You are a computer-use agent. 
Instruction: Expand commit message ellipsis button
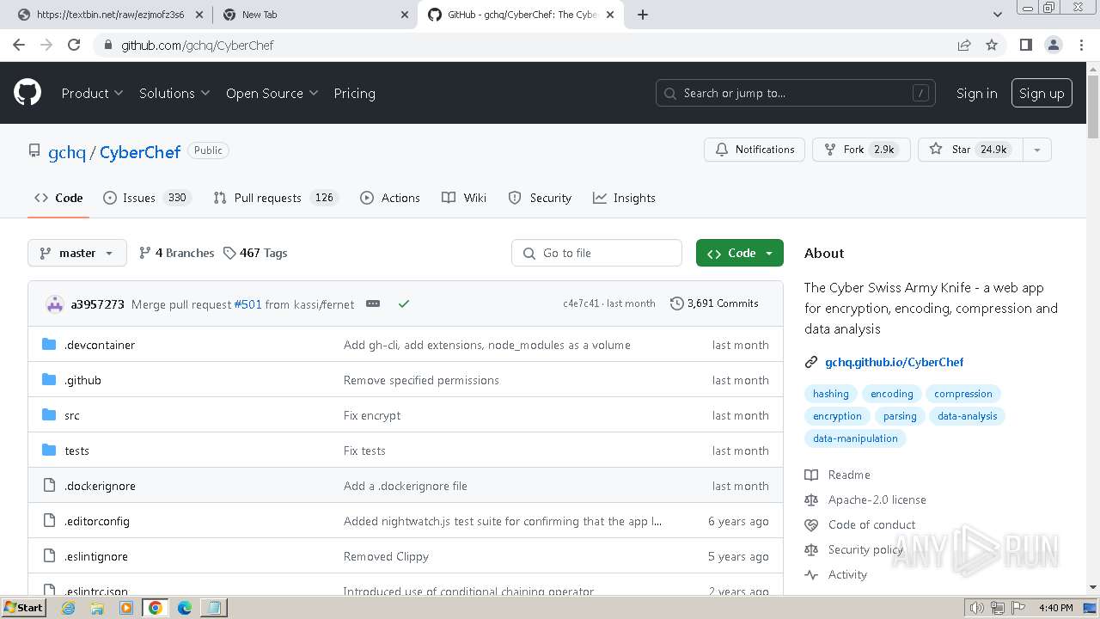click(x=373, y=303)
